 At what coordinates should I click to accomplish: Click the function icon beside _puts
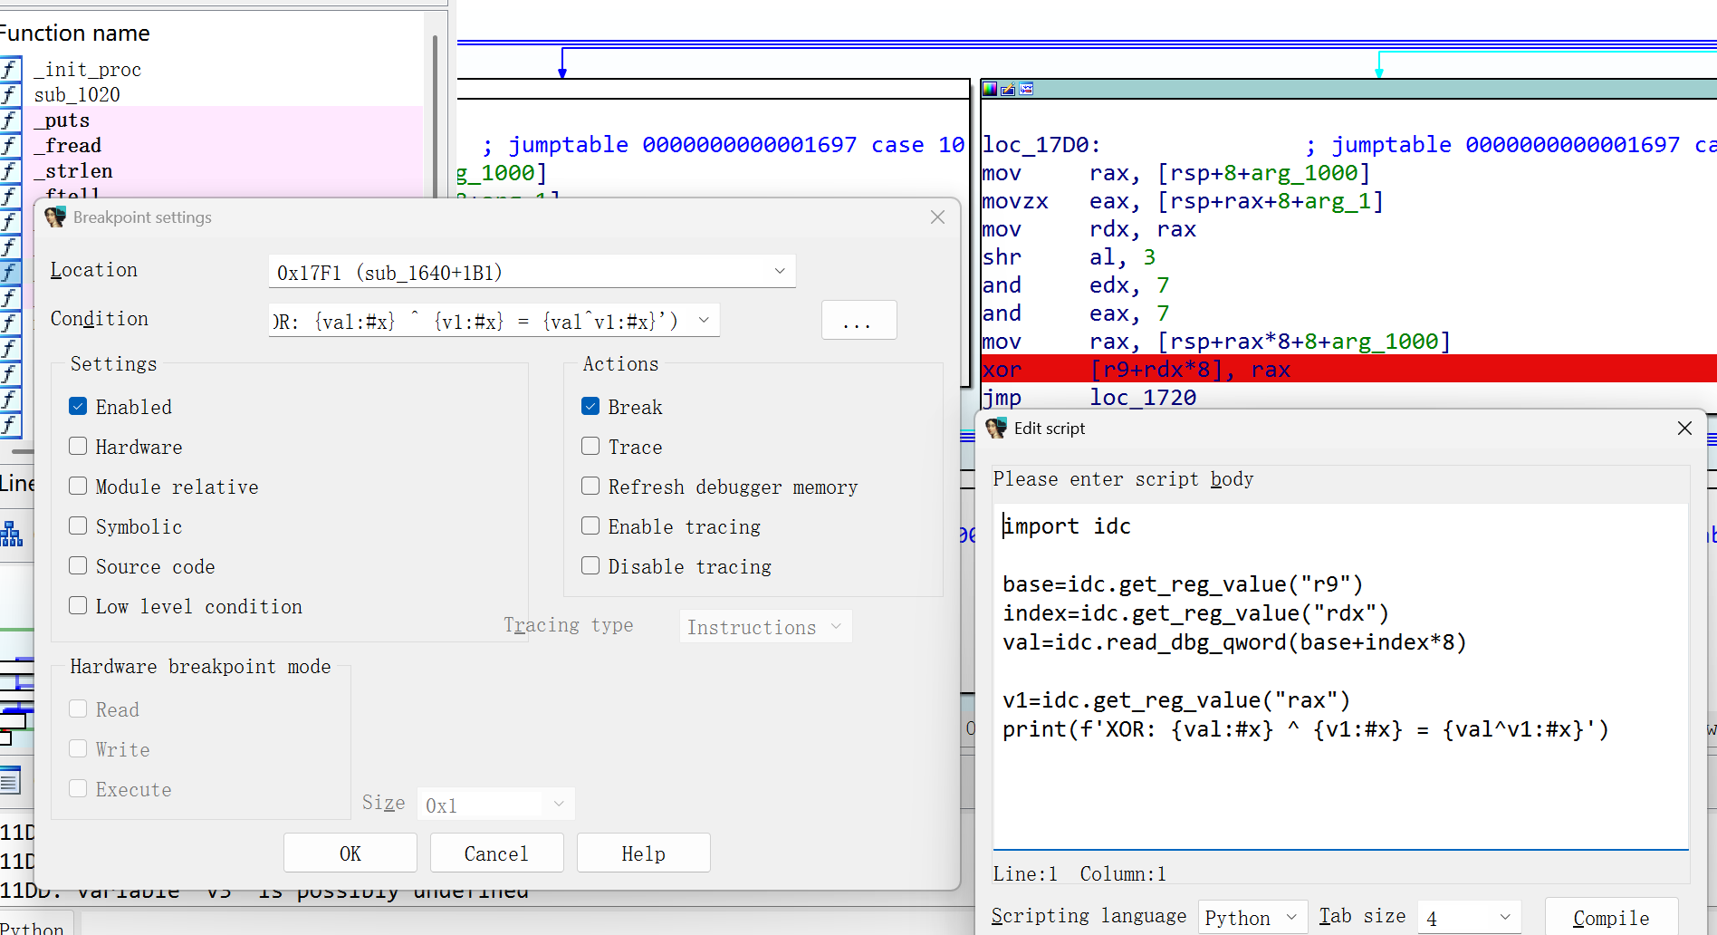pos(10,120)
